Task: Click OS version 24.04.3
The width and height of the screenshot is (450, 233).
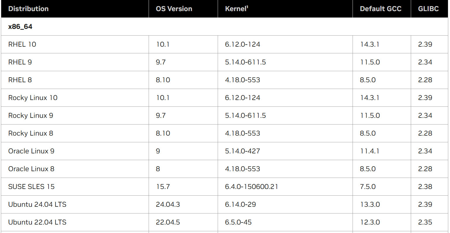Action: (168, 204)
